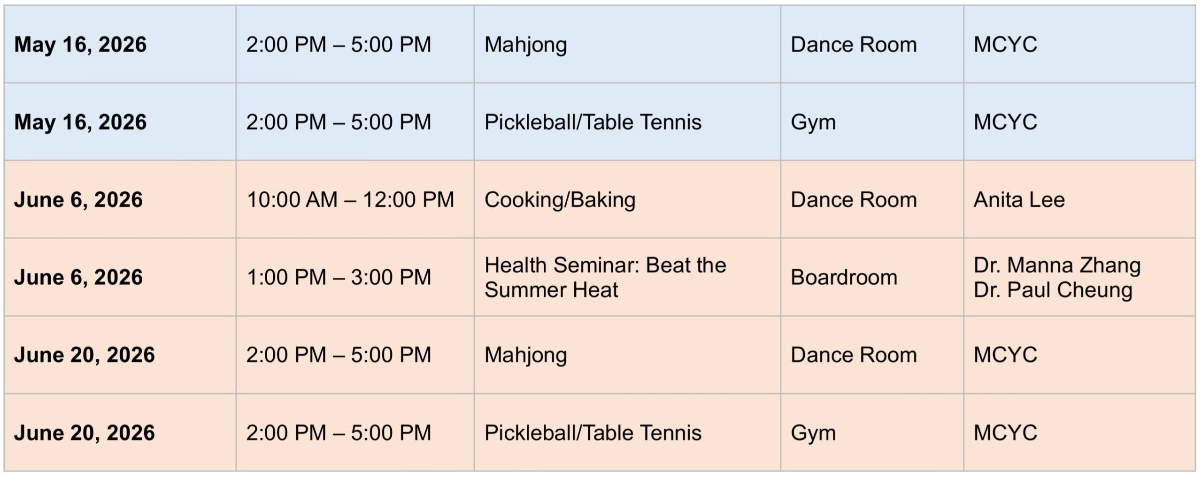Click Pickleball/Table Tennis in the May 16 row
This screenshot has height=478, width=1202.
[x=593, y=122]
